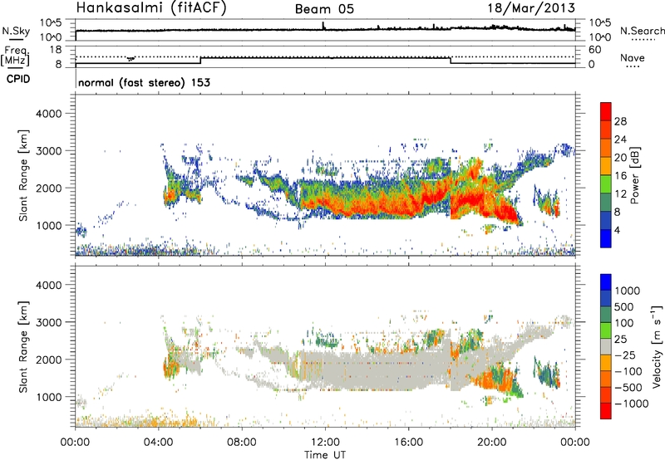Image resolution: width=665 pixels, height=460 pixels.
Task: Click the '12:00' time tick label
Action: pos(325,443)
